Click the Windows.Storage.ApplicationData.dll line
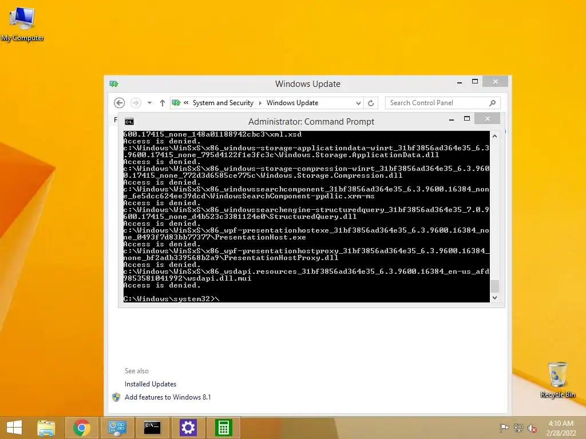586x439 pixels. 281,155
